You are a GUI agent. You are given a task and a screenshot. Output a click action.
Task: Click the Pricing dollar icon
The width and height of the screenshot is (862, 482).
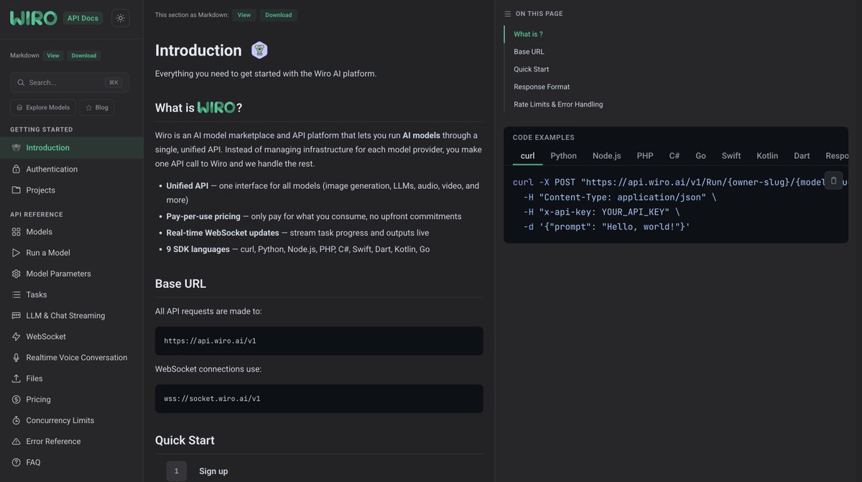click(x=17, y=399)
